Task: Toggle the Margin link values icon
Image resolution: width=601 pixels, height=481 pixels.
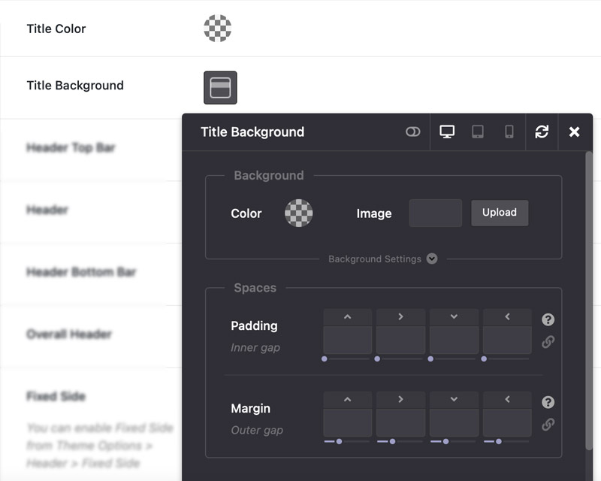Action: 548,425
